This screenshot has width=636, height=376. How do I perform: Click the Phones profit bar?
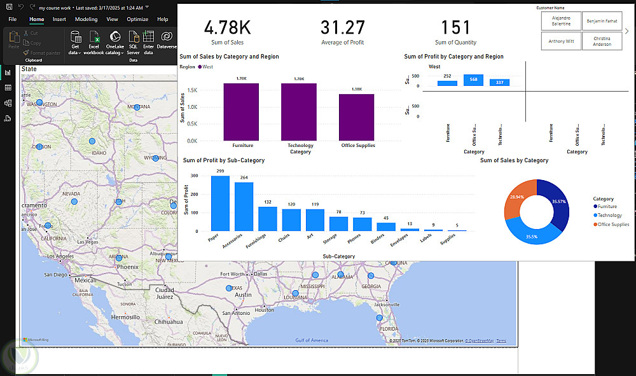(363, 225)
